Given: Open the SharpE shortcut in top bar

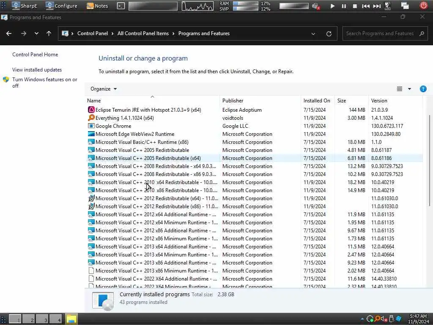Looking at the screenshot, I should (x=24, y=6).
